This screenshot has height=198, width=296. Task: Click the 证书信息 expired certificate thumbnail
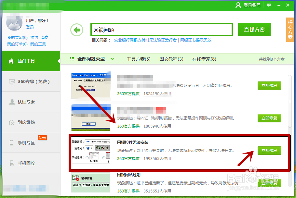[91, 182]
